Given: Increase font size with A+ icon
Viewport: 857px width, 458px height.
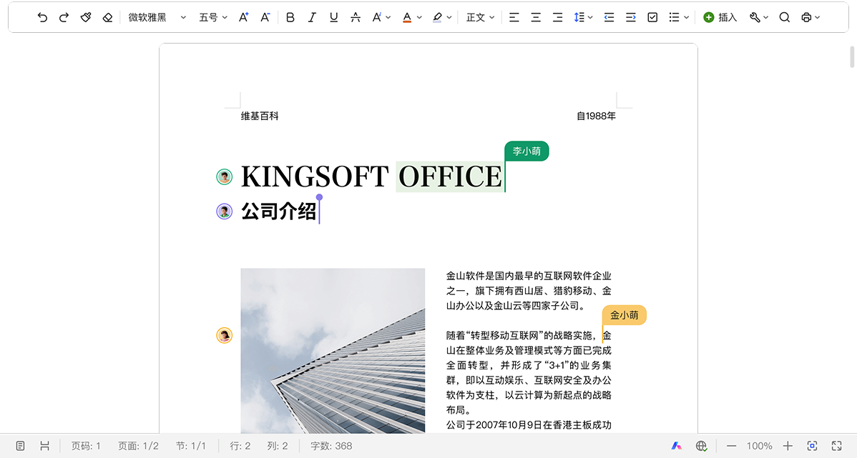Looking at the screenshot, I should click(243, 17).
